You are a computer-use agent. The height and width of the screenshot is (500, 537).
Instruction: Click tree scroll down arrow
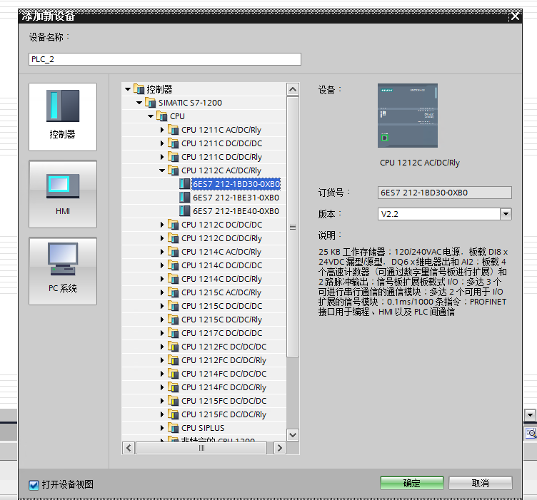coord(293,435)
